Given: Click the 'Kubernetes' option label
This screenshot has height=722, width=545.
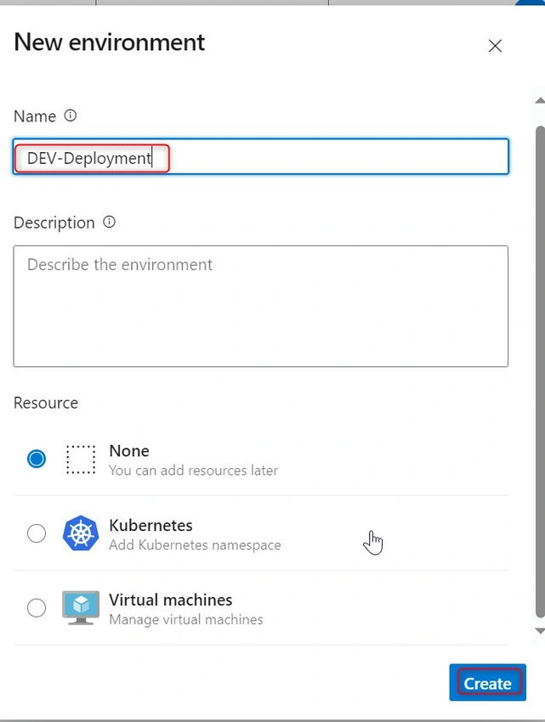Looking at the screenshot, I should [x=150, y=526].
